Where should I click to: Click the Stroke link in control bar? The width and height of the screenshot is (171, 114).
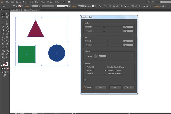point(27,6)
